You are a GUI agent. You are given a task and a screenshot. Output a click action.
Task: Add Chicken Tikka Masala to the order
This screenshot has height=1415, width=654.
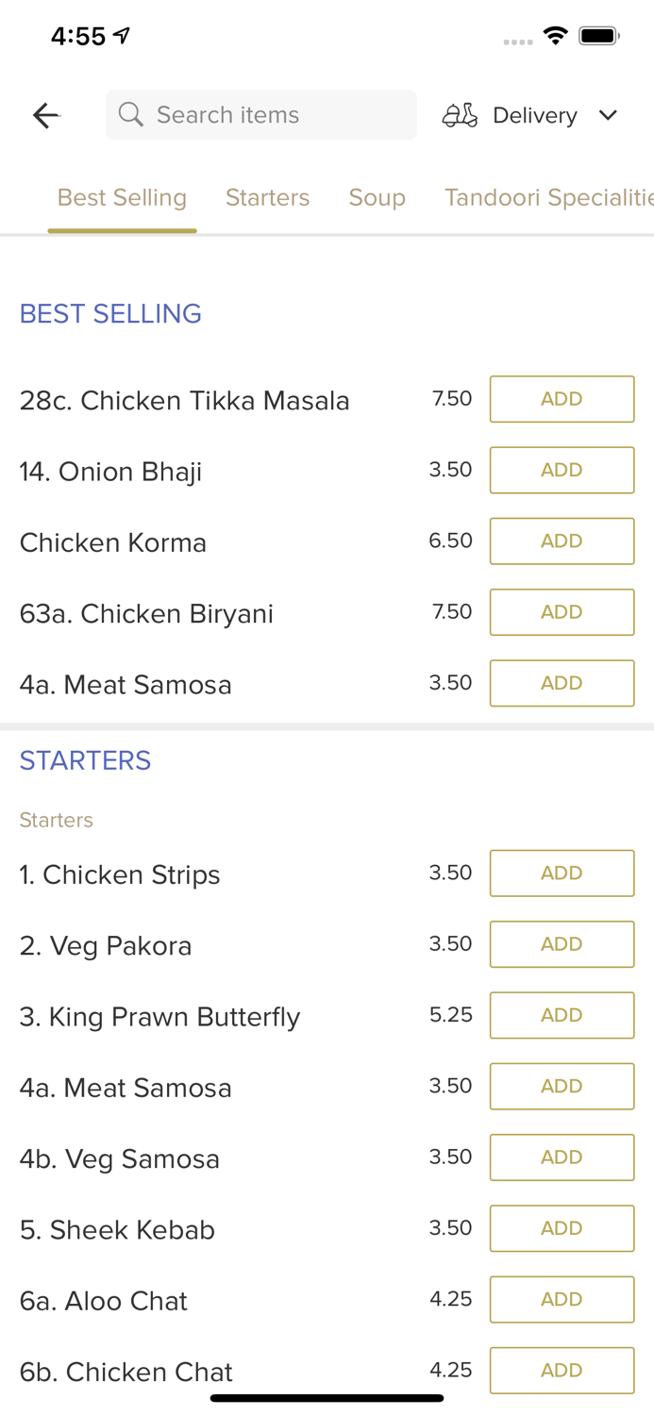click(562, 399)
